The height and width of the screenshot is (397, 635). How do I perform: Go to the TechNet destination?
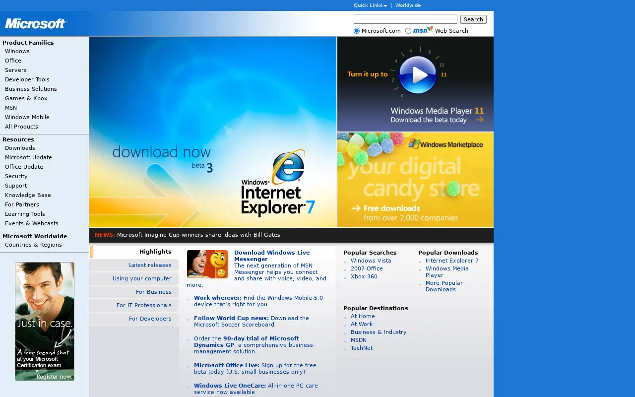[362, 348]
